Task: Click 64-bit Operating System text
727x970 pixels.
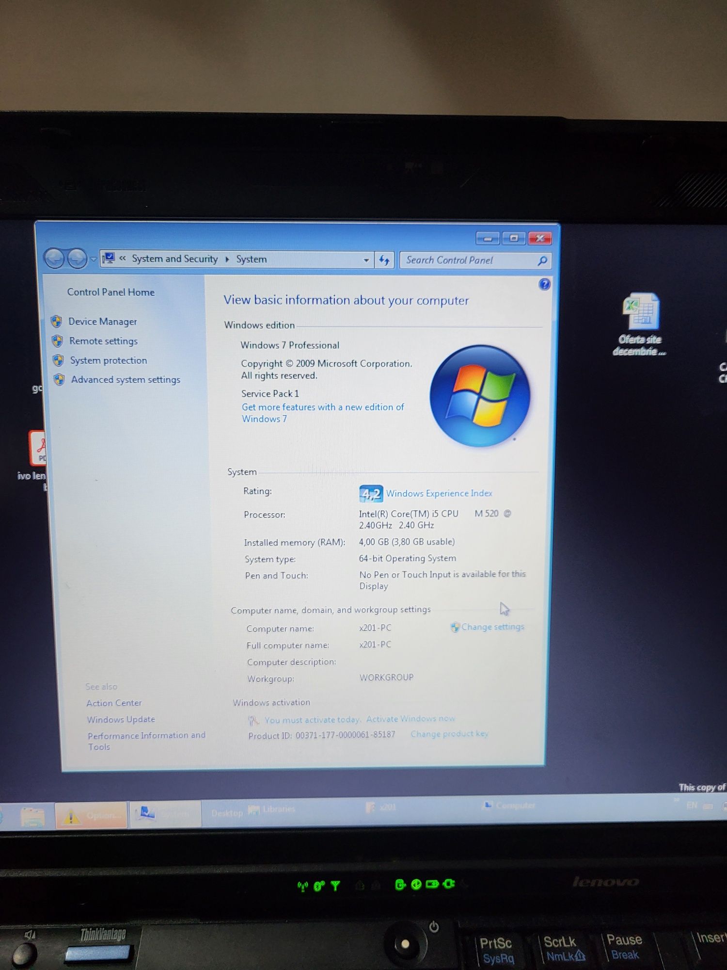Action: (407, 558)
